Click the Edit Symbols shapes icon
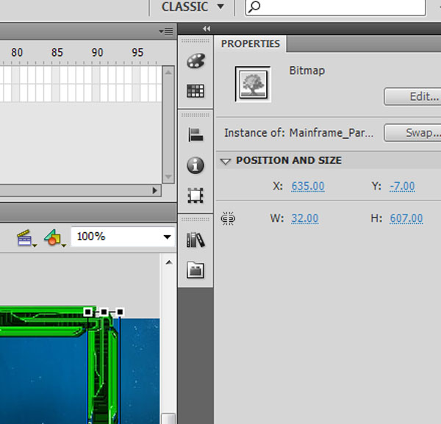 point(52,237)
